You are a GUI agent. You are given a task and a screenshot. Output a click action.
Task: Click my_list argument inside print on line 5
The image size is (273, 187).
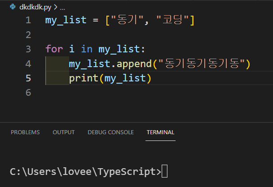[125, 78]
